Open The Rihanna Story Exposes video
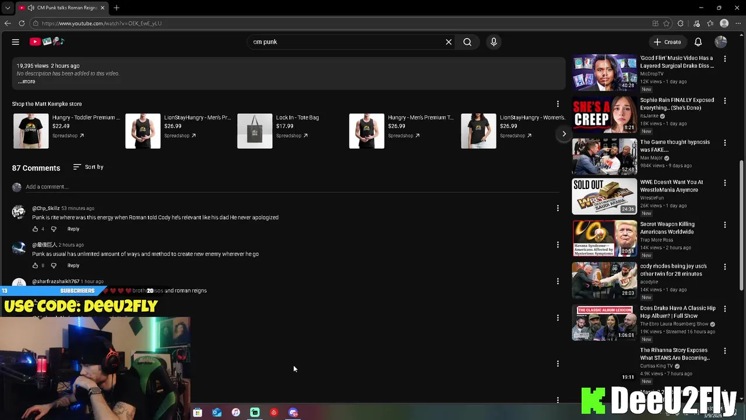Image resolution: width=746 pixels, height=420 pixels. [x=675, y=354]
